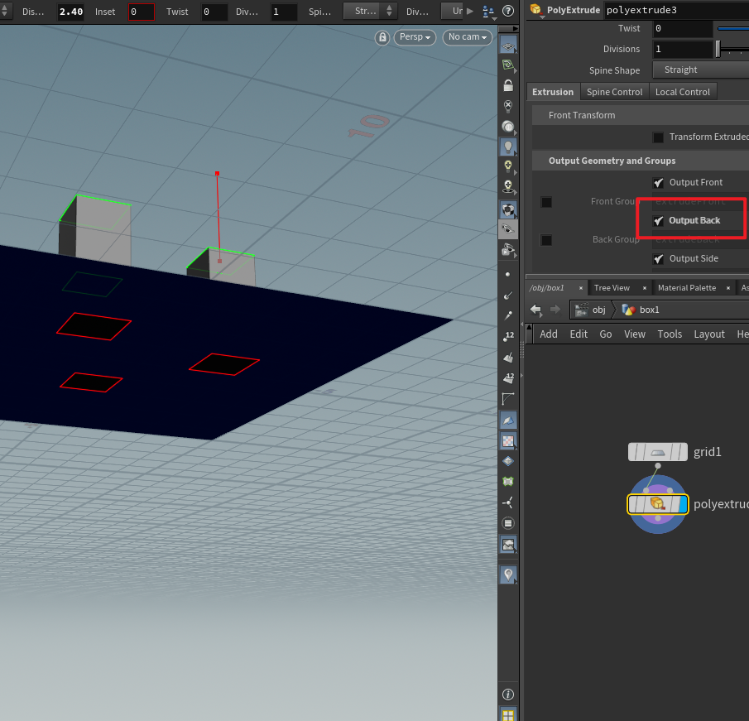Image resolution: width=749 pixels, height=721 pixels.
Task: Click the yellow grid icon at the toolbar bottom
Action: point(508,714)
